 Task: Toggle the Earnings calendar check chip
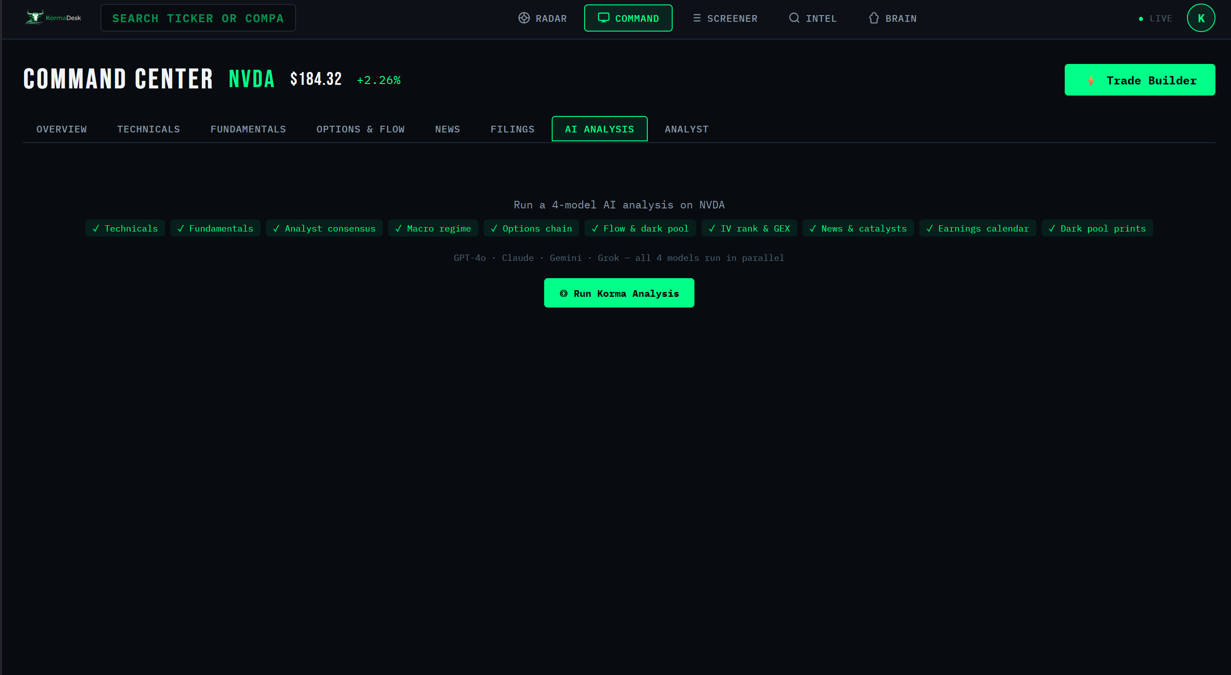click(x=977, y=228)
